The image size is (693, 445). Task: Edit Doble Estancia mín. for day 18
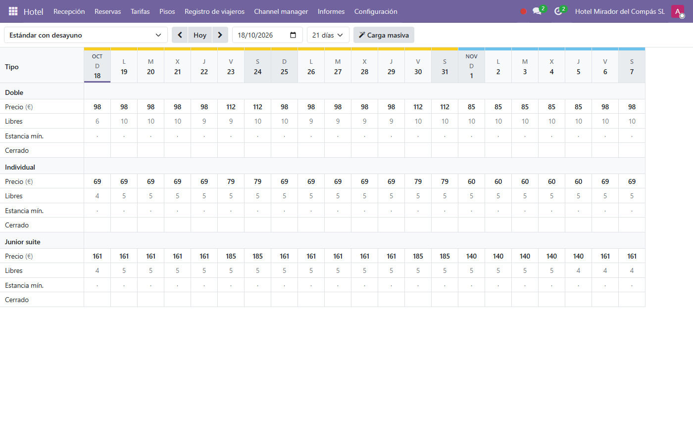point(98,136)
